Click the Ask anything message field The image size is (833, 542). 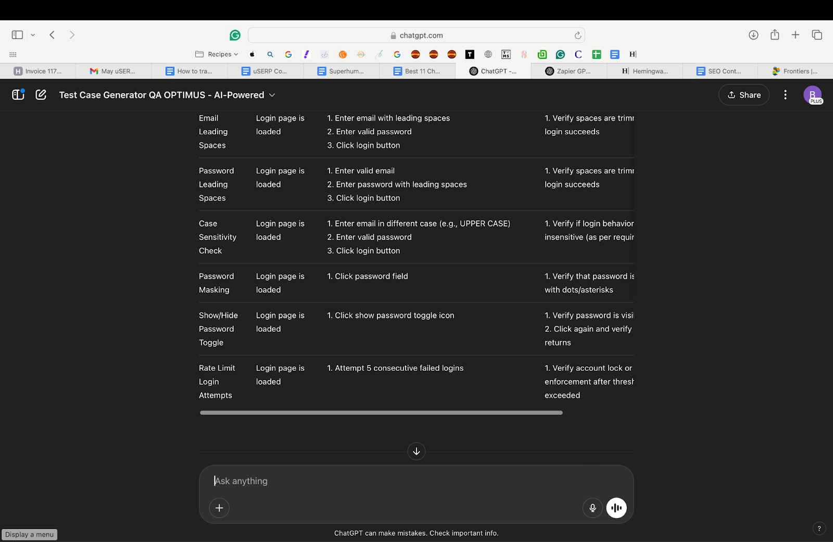(x=416, y=481)
